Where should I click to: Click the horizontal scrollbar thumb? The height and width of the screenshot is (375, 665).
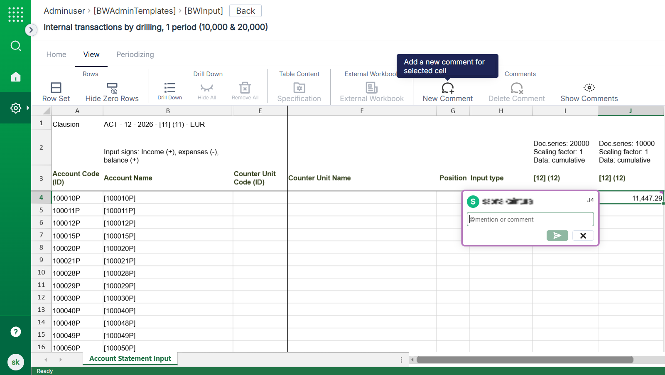click(525, 360)
